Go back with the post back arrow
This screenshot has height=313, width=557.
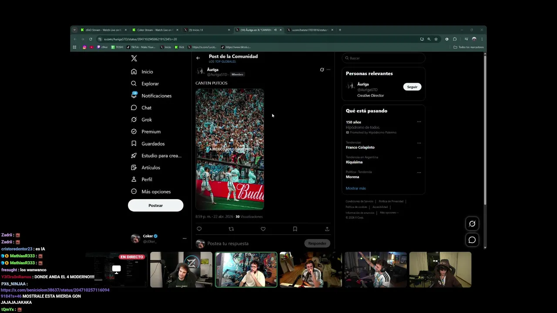click(x=198, y=58)
